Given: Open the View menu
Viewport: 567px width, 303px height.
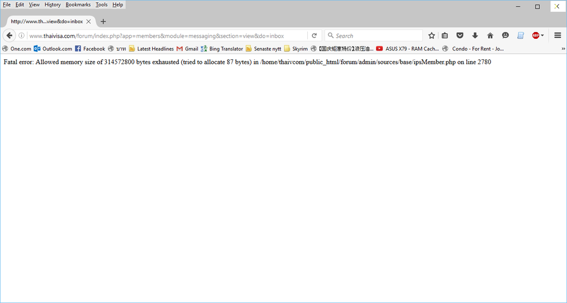Looking at the screenshot, I should (34, 4).
